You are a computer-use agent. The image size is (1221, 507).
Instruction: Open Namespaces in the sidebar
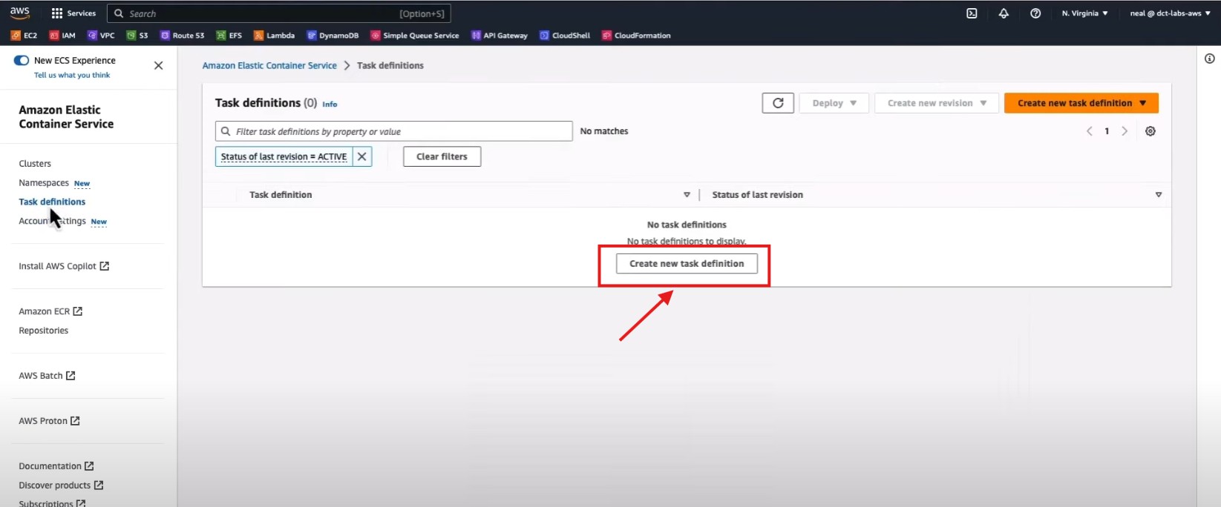pyautogui.click(x=44, y=183)
